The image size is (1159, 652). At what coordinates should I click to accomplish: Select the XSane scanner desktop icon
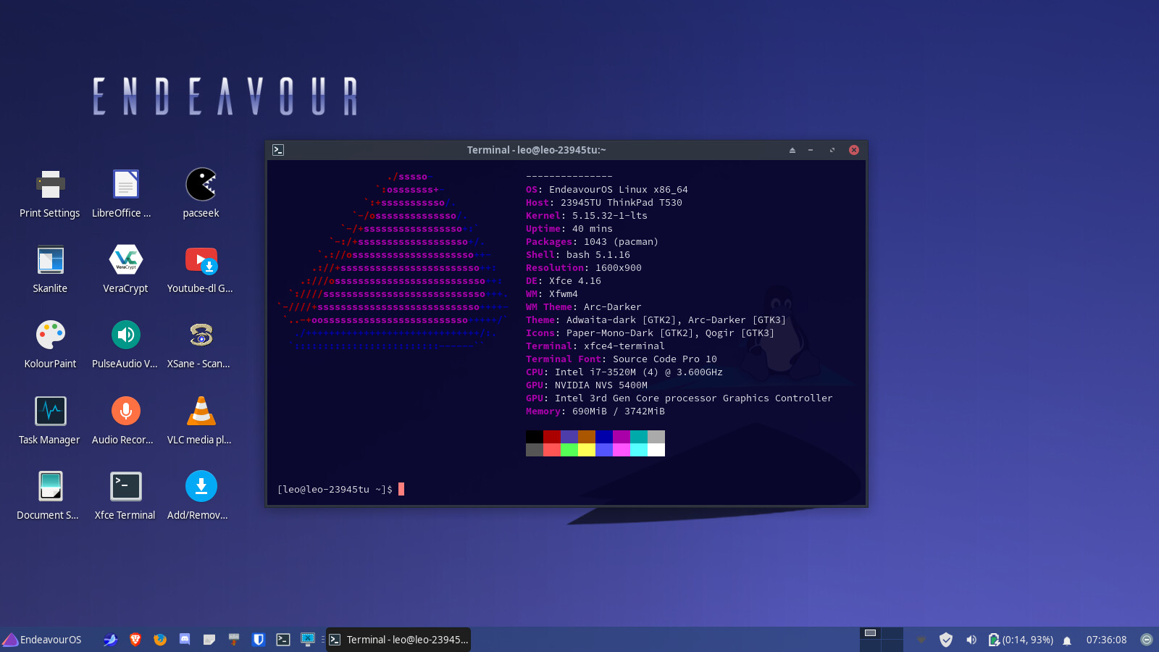tap(201, 343)
